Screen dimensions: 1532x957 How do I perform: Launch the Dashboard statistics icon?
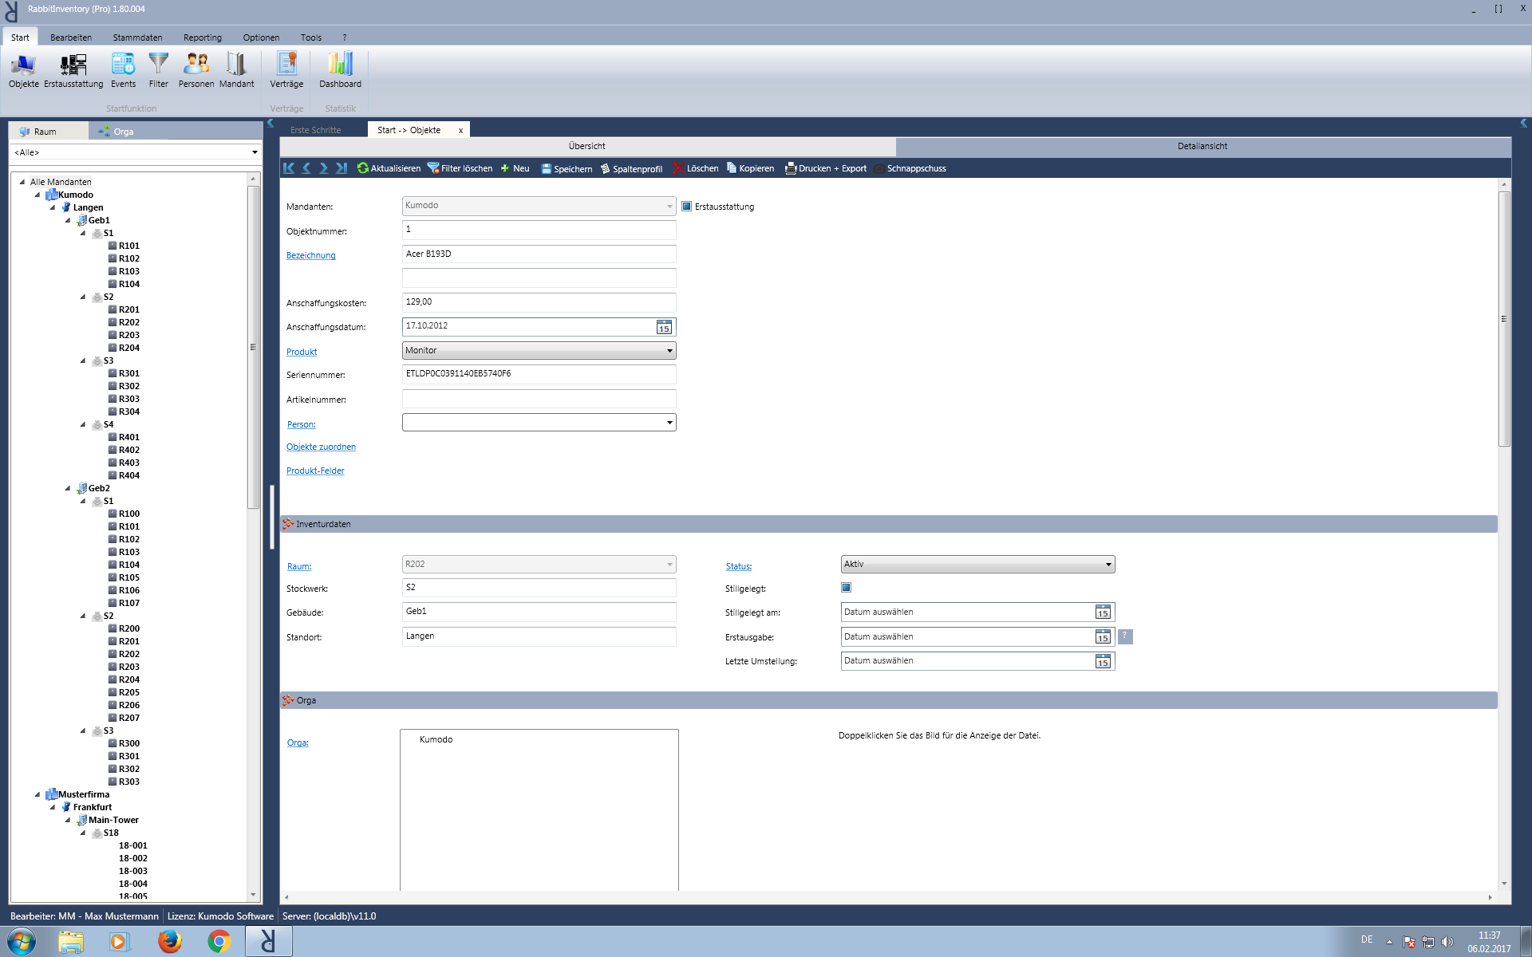click(340, 65)
